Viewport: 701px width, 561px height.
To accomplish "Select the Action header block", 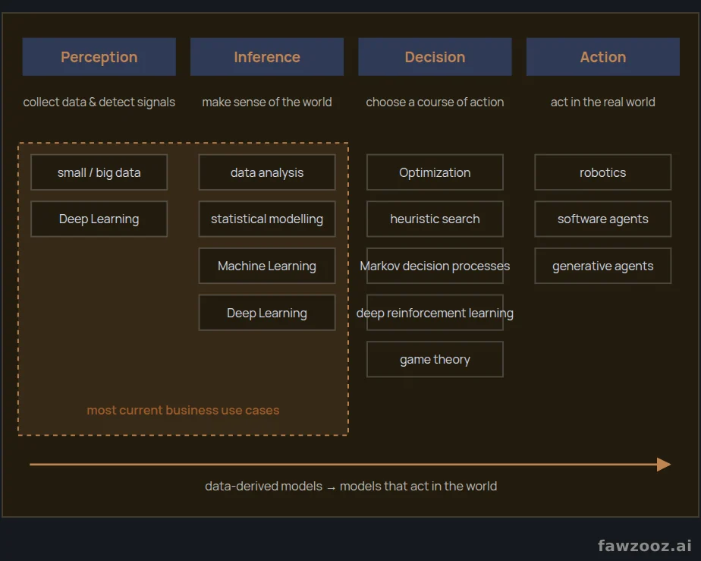I will pyautogui.click(x=603, y=57).
